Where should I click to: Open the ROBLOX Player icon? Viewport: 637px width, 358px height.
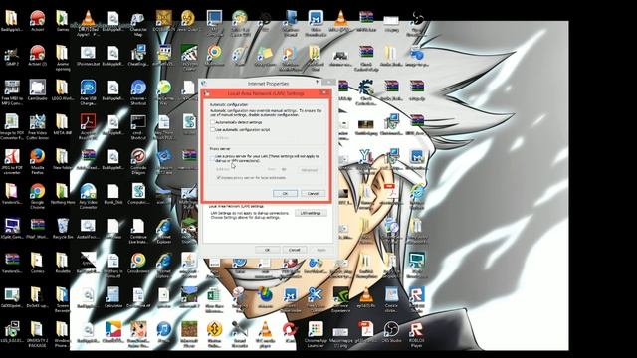[x=416, y=334]
